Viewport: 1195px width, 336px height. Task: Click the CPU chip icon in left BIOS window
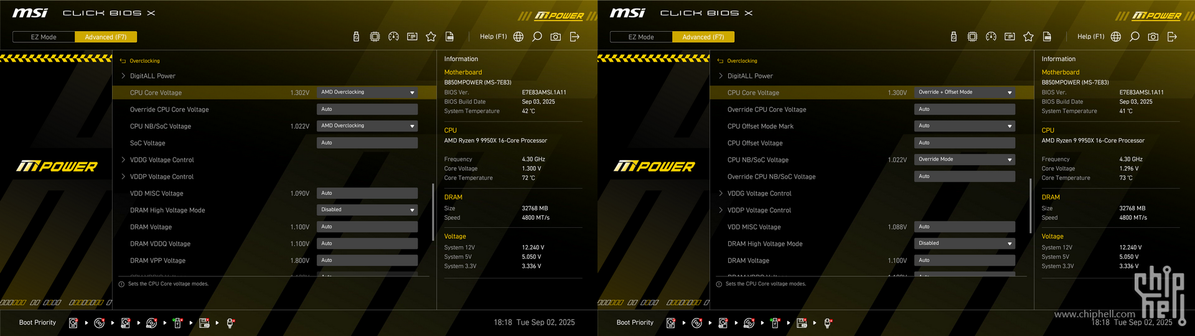point(375,37)
